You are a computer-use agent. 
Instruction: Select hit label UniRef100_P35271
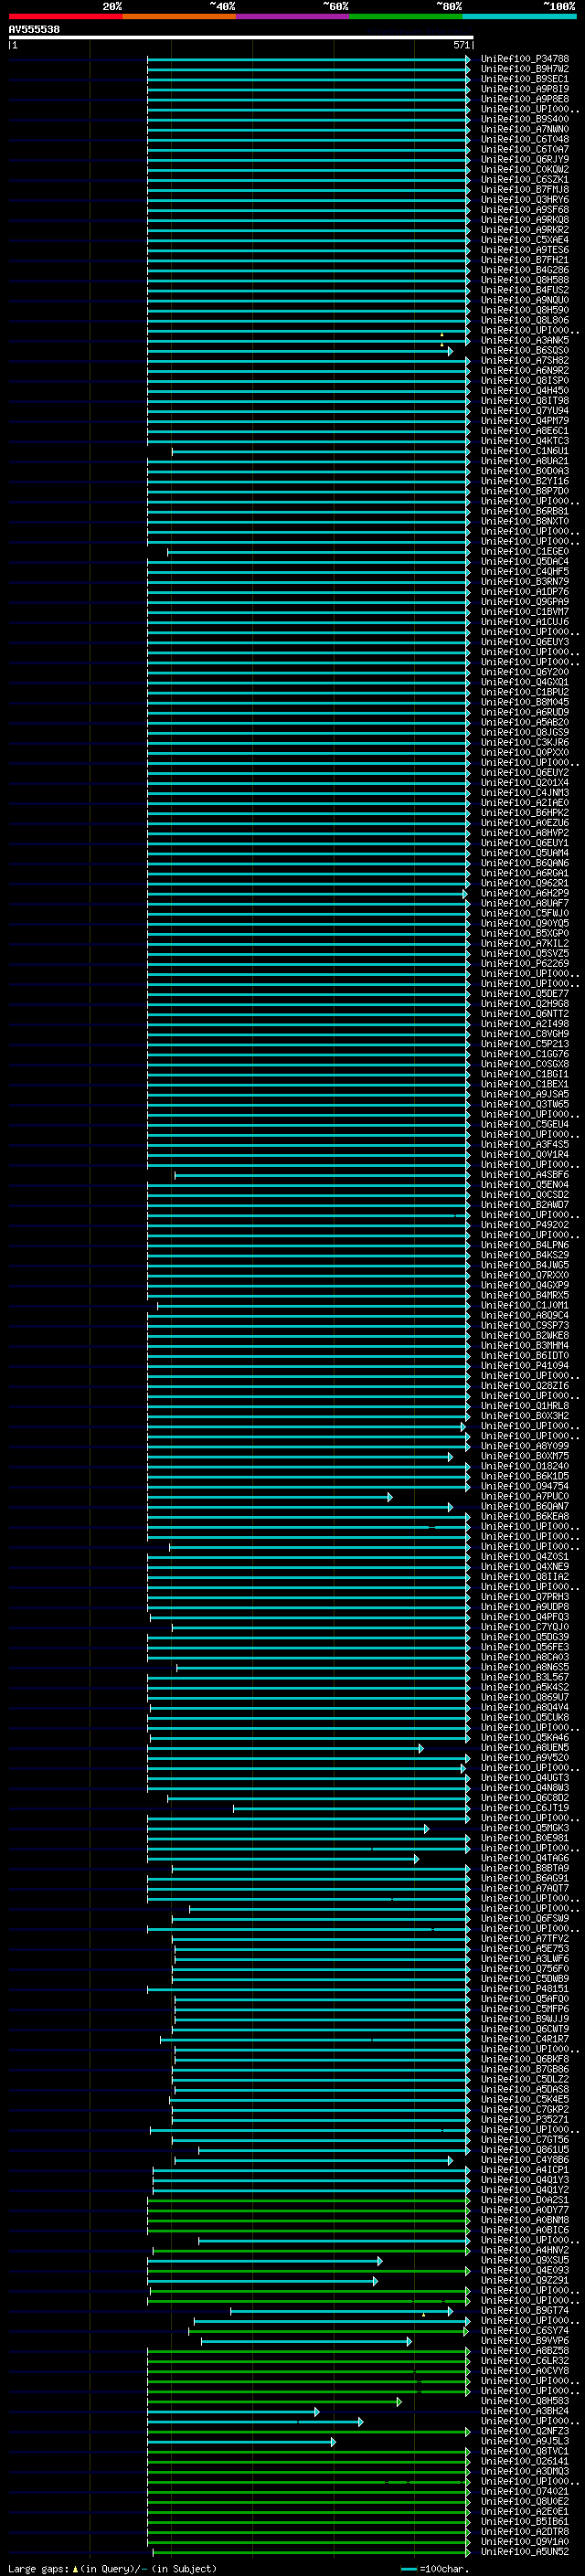[x=524, y=2119]
